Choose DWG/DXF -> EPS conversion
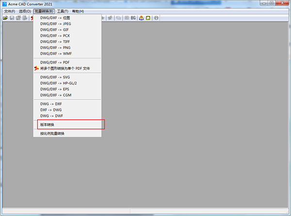 pos(67,89)
